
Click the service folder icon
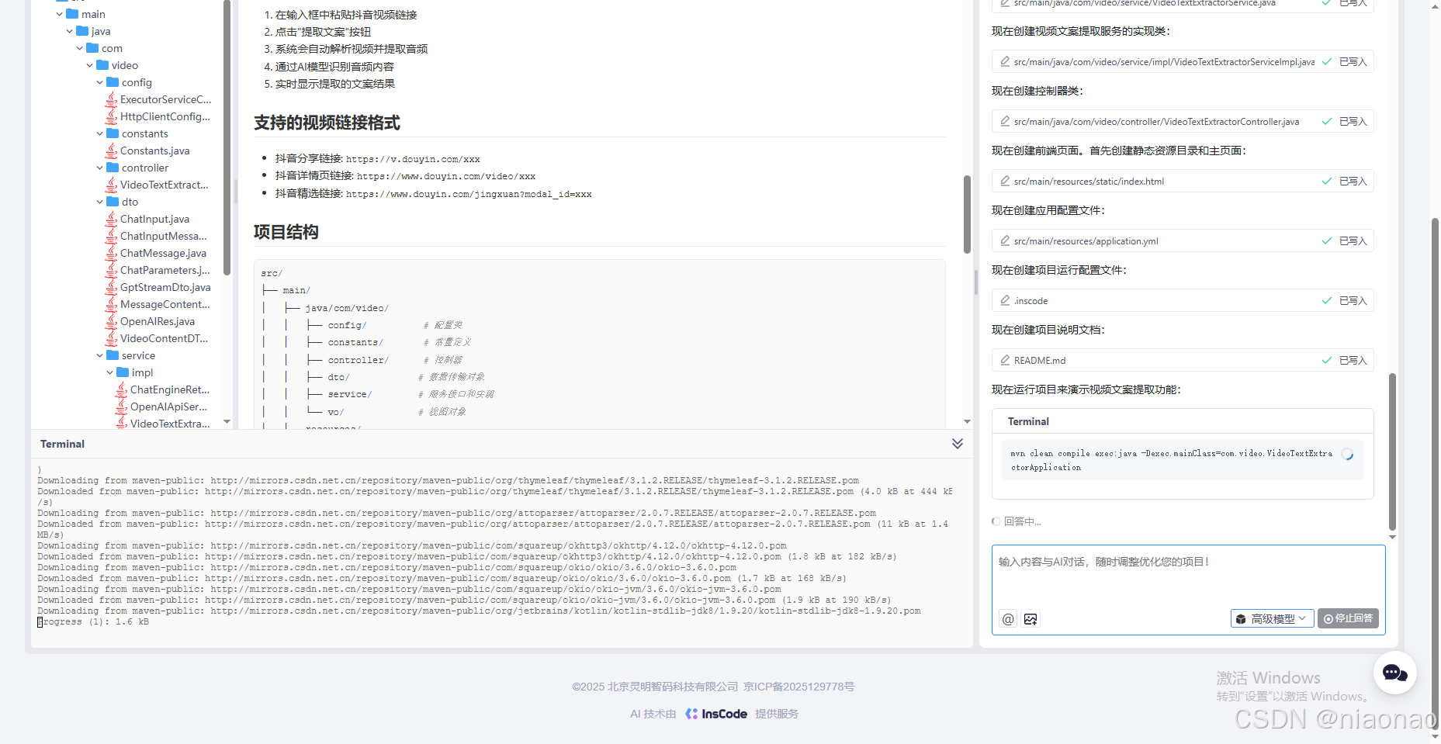click(113, 355)
